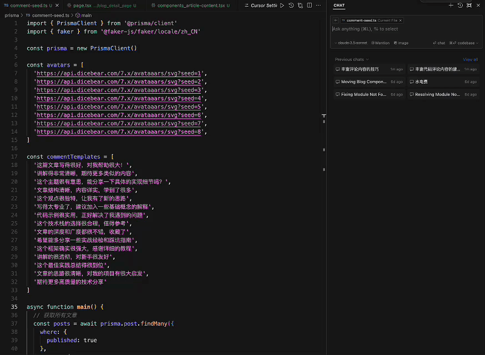
Task: Open chat history clock icon in Chat panel
Action: click(x=460, y=6)
